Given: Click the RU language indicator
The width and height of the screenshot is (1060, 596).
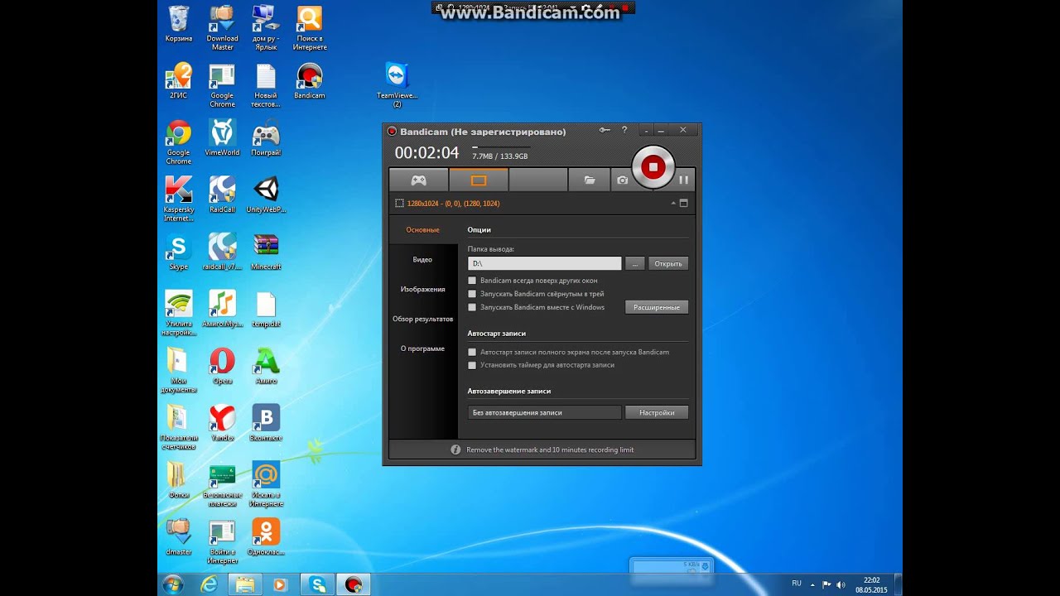Looking at the screenshot, I should (x=797, y=584).
